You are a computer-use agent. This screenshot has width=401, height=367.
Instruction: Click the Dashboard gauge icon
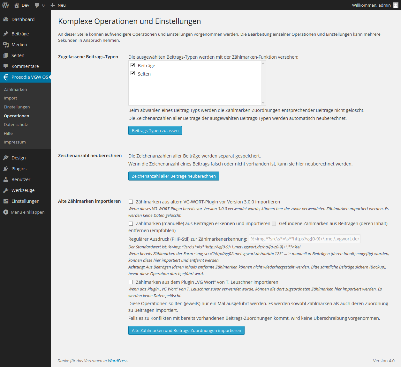pos(6,19)
